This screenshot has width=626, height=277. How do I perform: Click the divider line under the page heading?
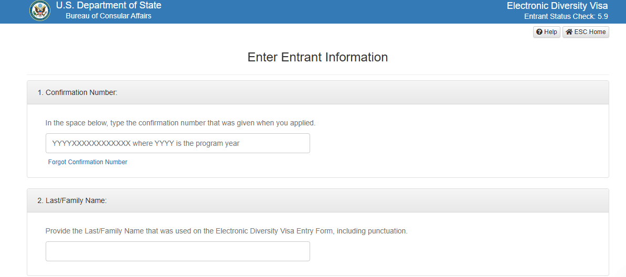pyautogui.click(x=317, y=74)
